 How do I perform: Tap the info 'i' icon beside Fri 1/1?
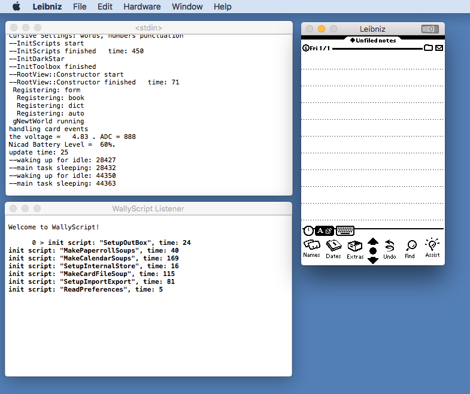coord(305,48)
